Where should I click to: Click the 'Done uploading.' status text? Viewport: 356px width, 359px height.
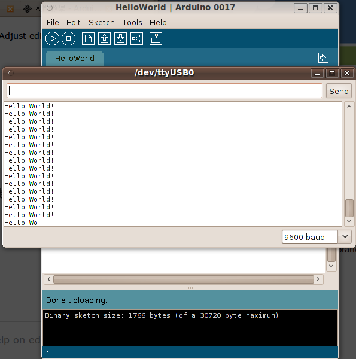(x=77, y=300)
